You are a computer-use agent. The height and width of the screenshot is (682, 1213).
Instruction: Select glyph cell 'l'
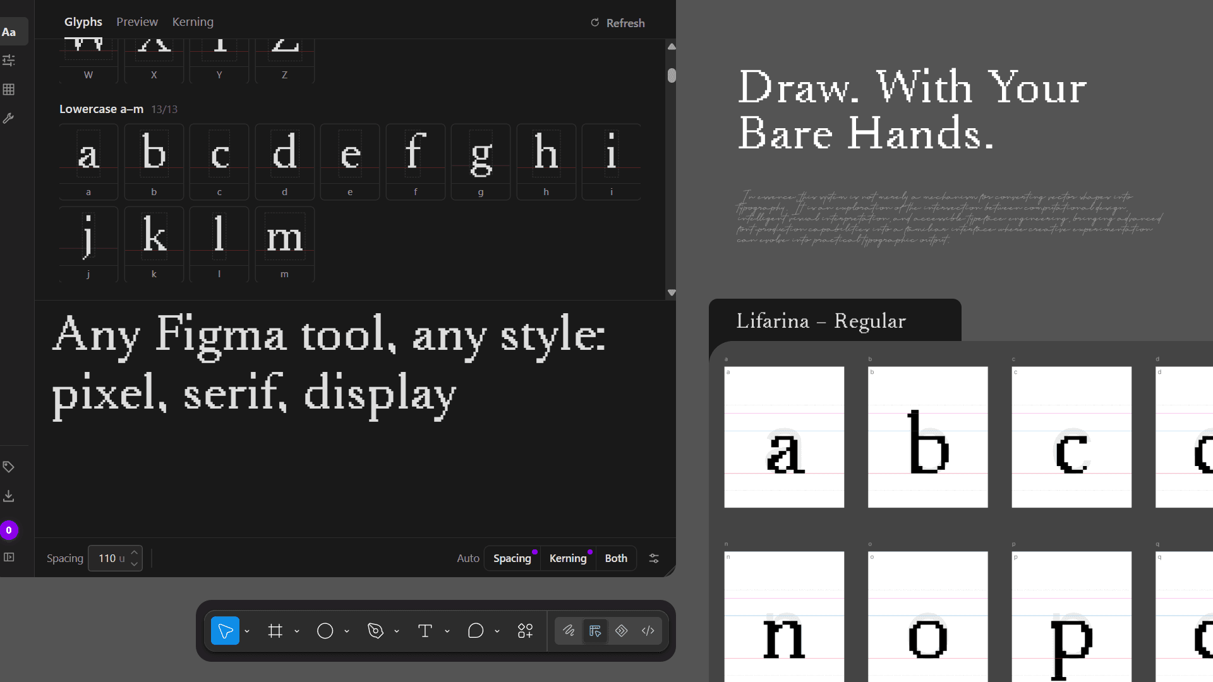[219, 244]
